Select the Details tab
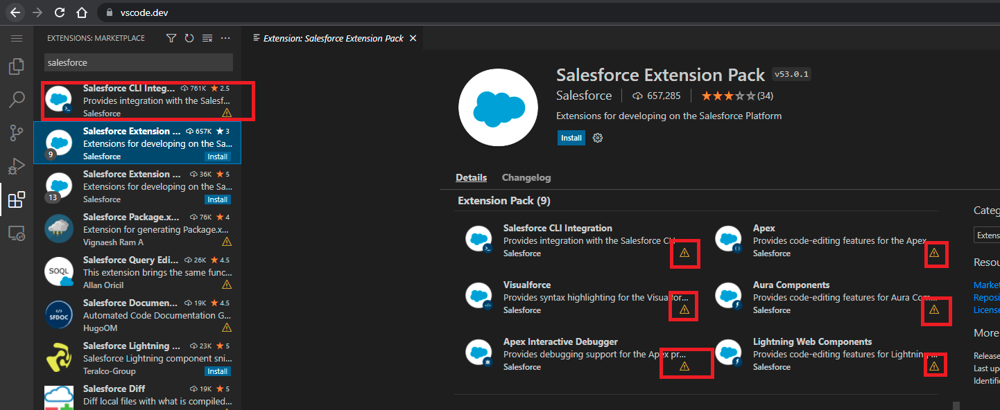1000x410 pixels. click(x=471, y=177)
